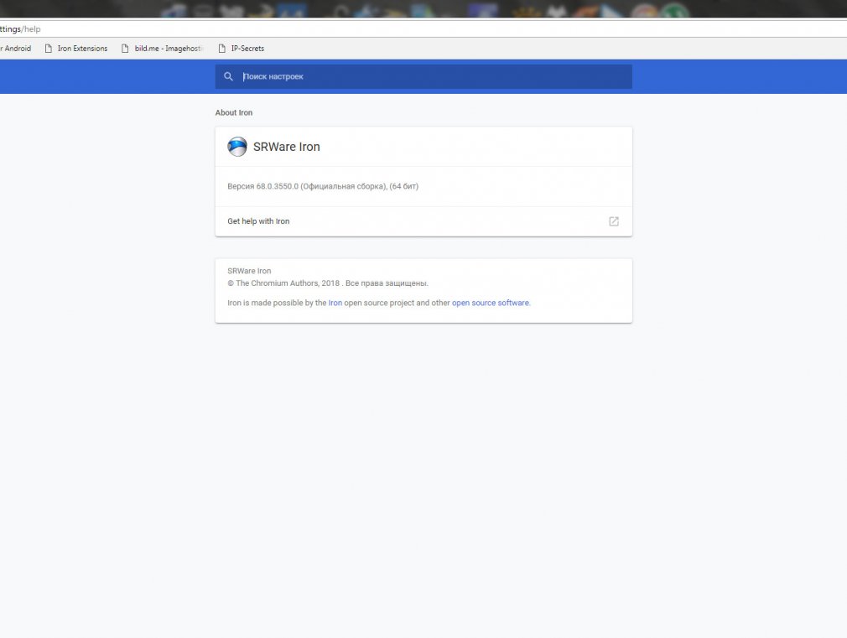Follow the Iron open source project link

click(x=335, y=303)
